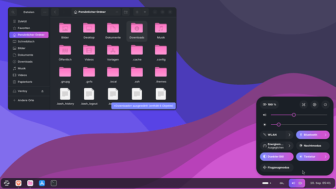Click the 100 % battery button
This screenshot has width=336, height=189.
269,105
